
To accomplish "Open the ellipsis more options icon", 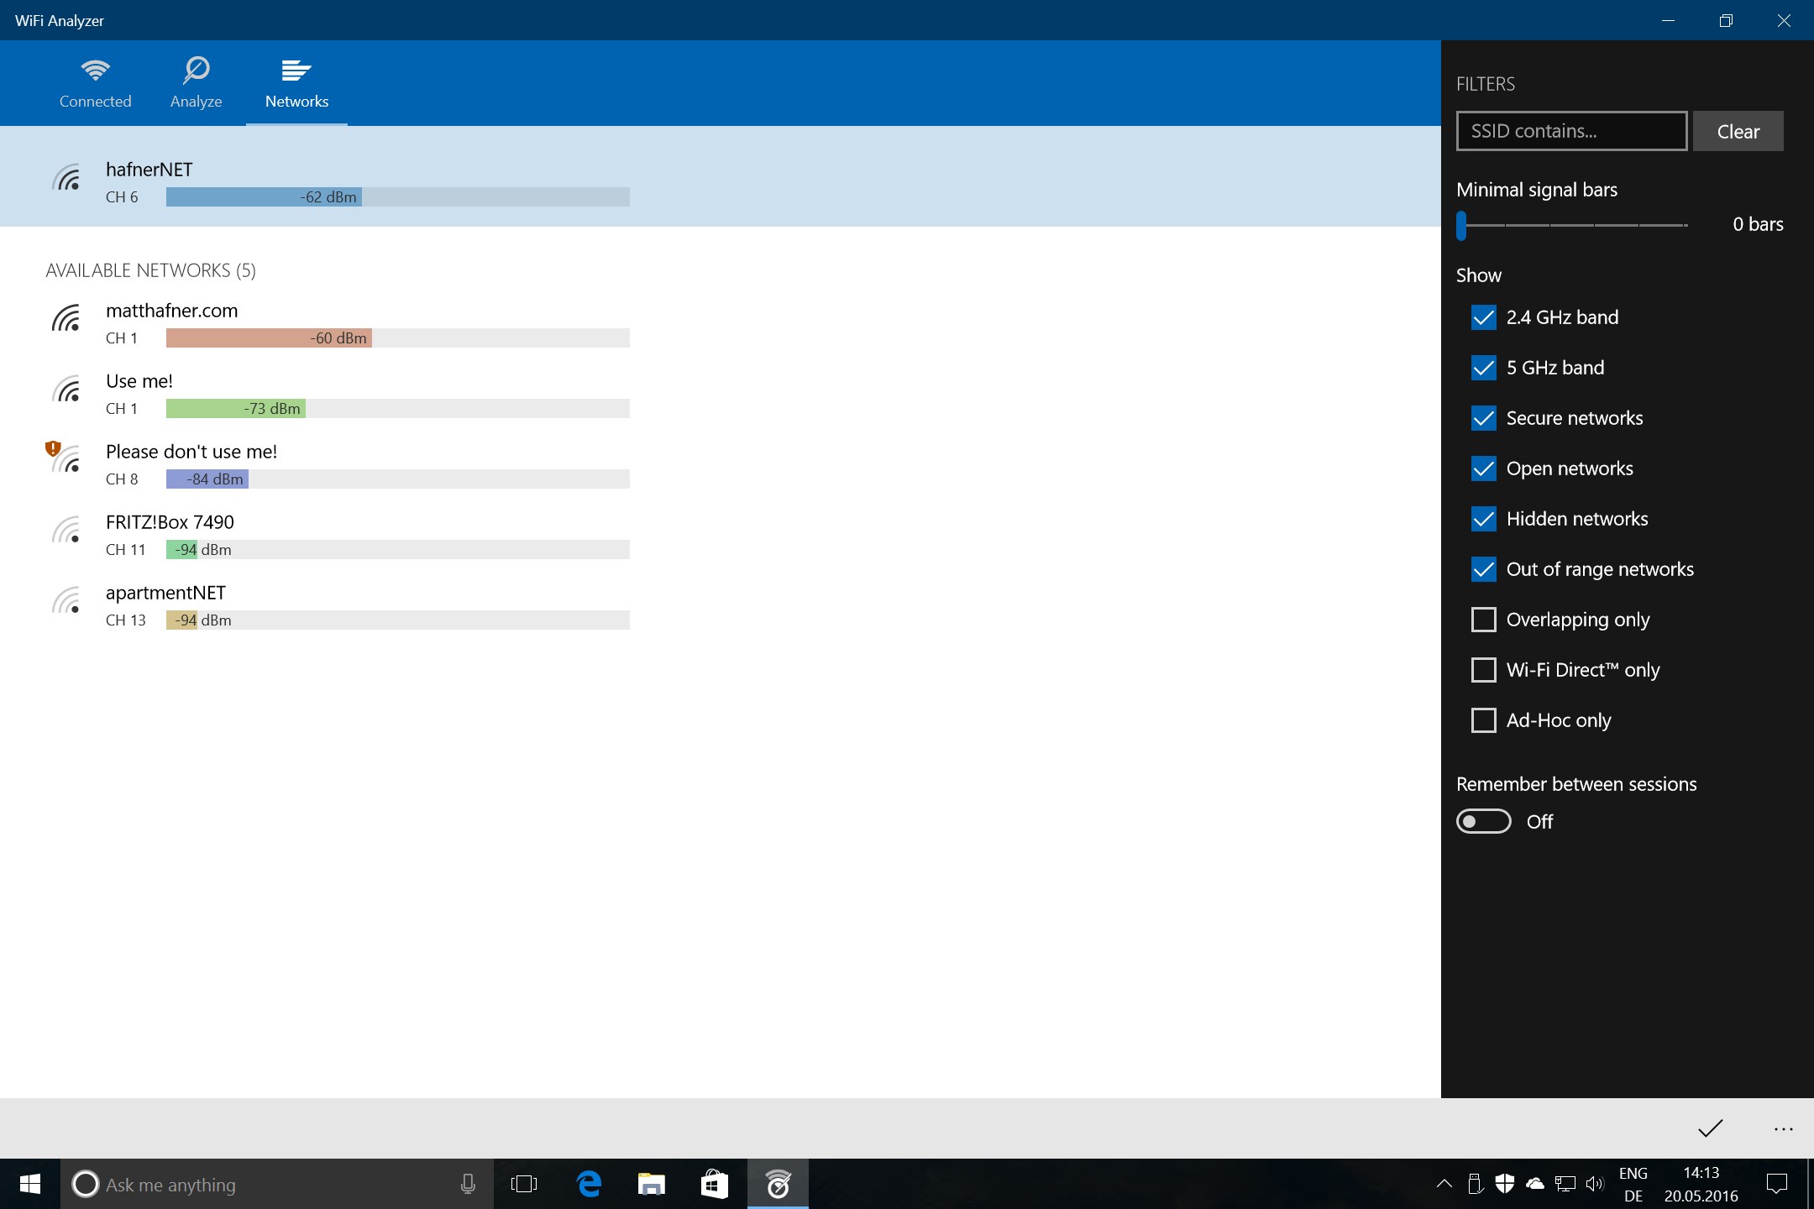I will 1782,1128.
